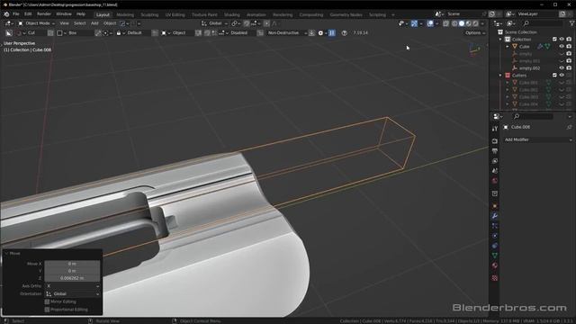Toggle X-ray view in viewport header

446,23
